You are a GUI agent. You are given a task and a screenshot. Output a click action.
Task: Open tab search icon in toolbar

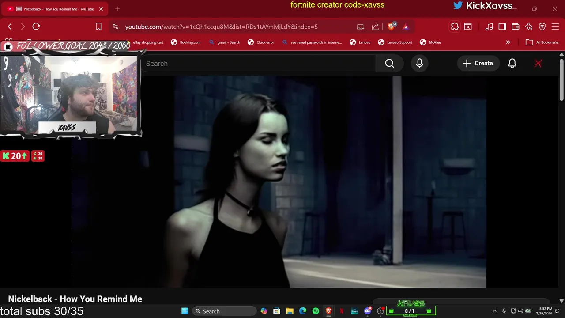pyautogui.click(x=468, y=26)
